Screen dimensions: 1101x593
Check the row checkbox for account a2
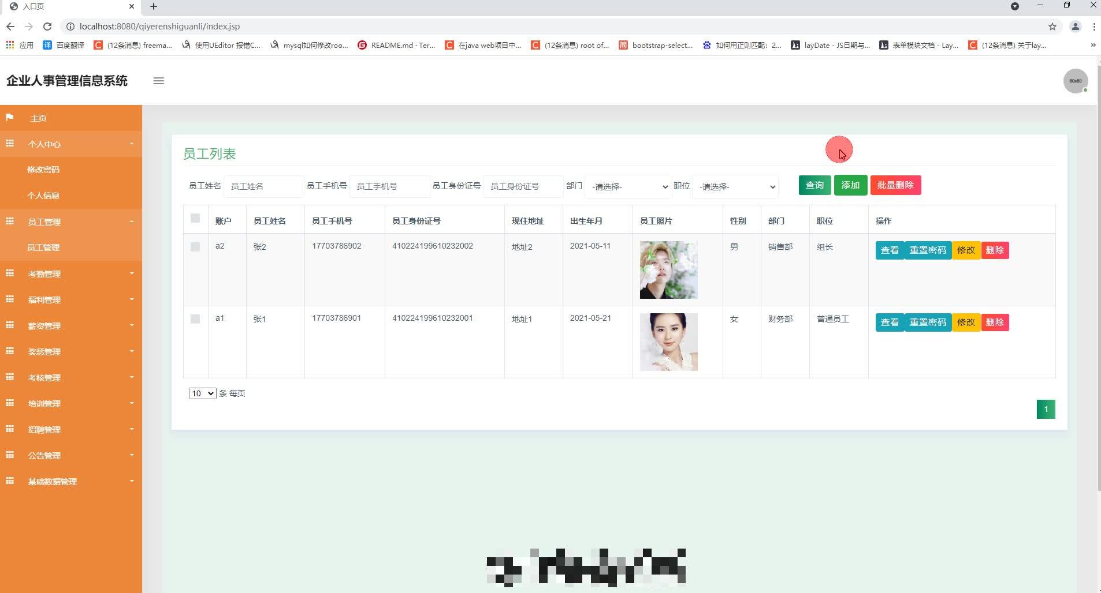[x=195, y=247]
